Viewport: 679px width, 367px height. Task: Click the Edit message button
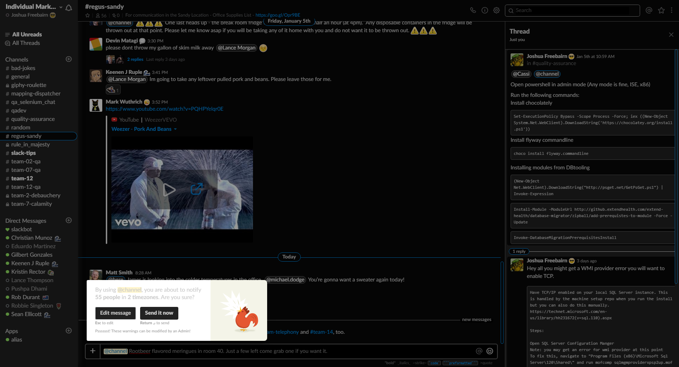(115, 313)
